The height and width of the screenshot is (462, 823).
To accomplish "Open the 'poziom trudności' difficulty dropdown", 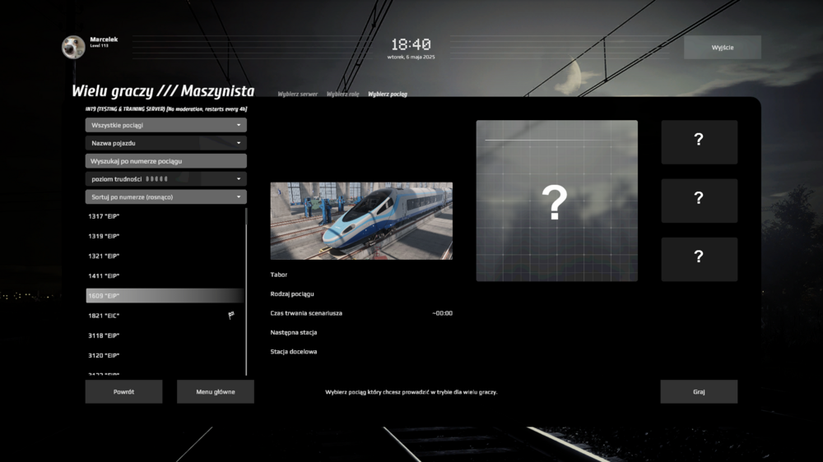I will (166, 179).
